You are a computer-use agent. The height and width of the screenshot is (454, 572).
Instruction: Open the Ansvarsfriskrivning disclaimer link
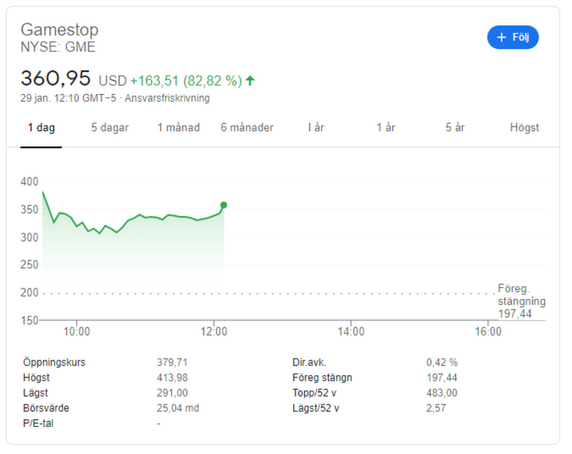167,98
